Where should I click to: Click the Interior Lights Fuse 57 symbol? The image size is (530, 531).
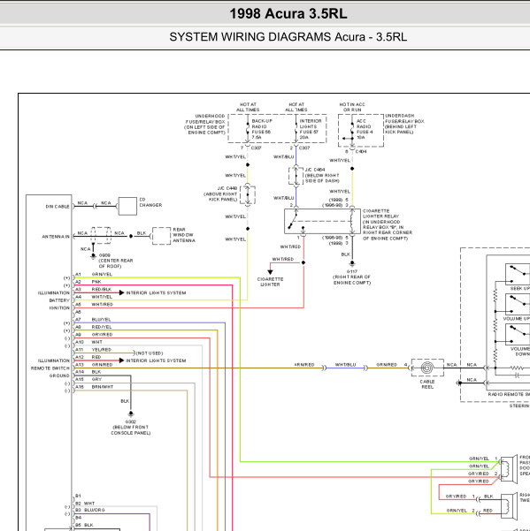pyautogui.click(x=296, y=129)
